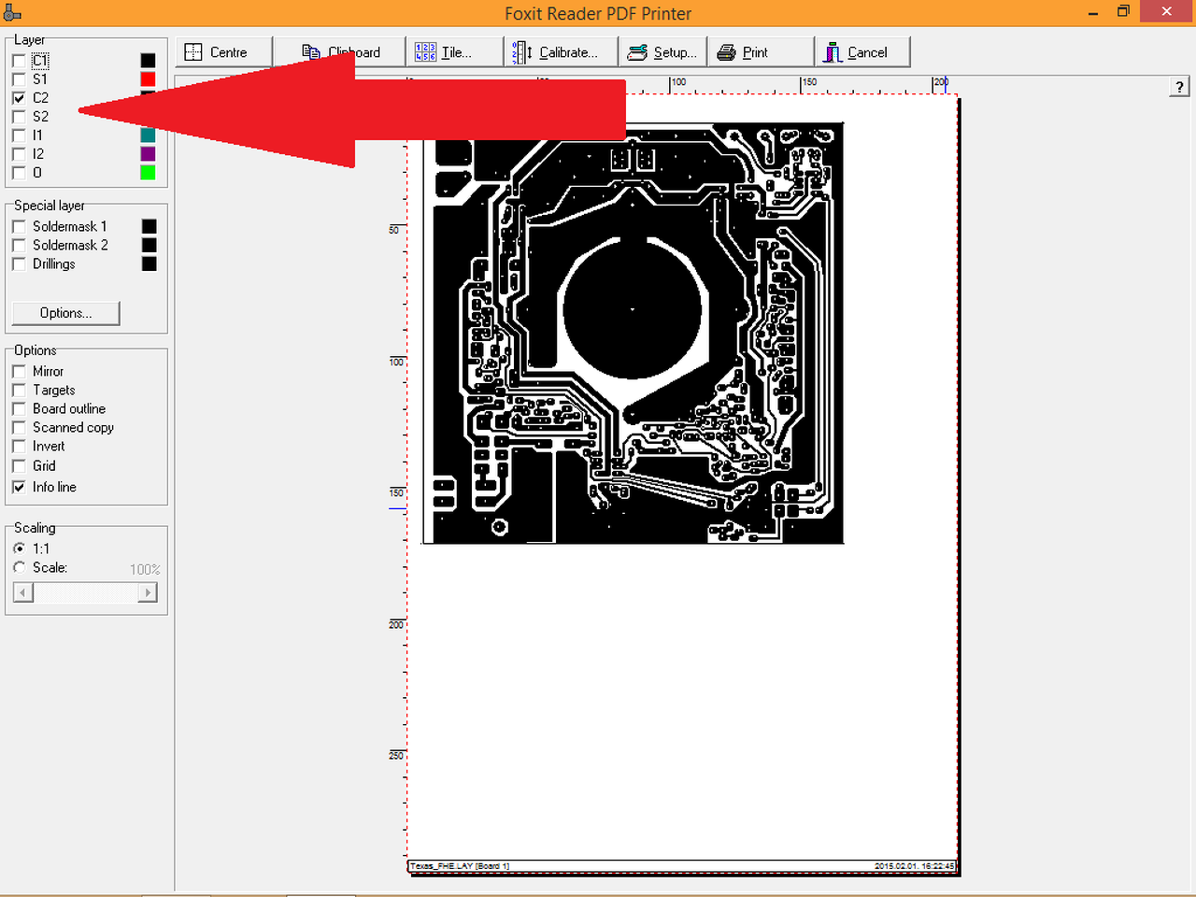The image size is (1196, 897).
Task: Click the 'Texas_FHE.LAY [Board 1]' info line text
Action: point(461,866)
